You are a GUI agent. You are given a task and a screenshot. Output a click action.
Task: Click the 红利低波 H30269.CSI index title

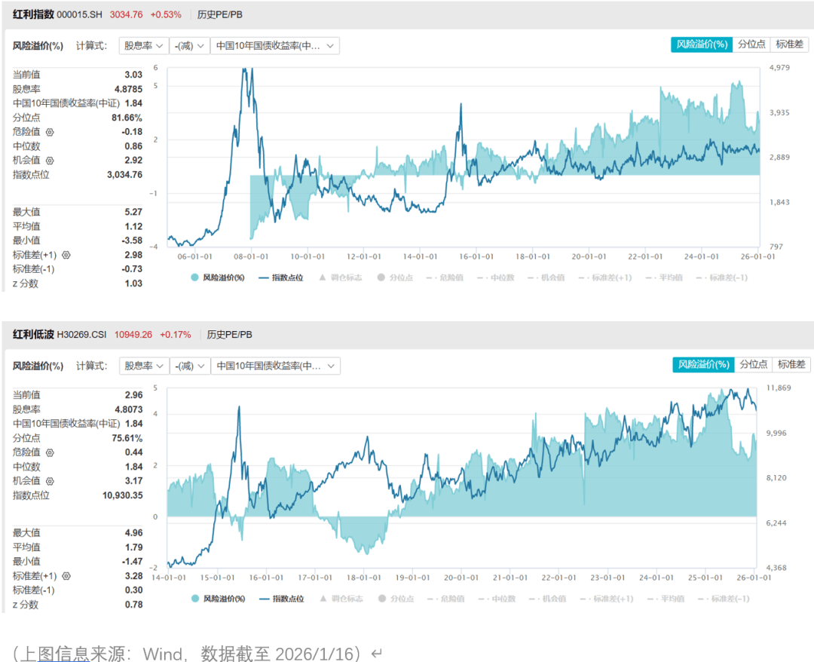pyautogui.click(x=60, y=334)
